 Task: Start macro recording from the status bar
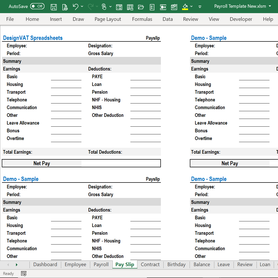tap(24, 273)
